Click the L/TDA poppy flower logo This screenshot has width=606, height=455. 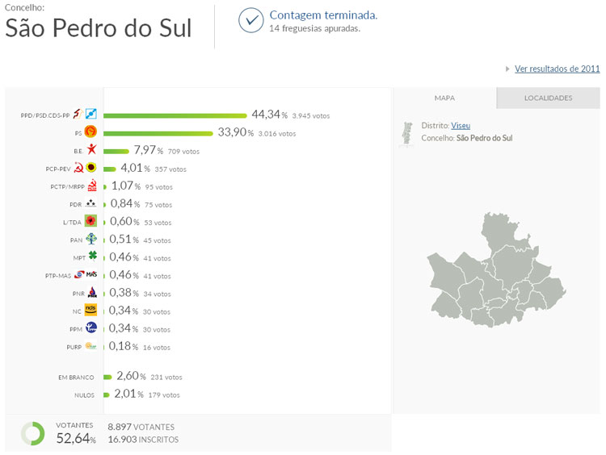(91, 222)
